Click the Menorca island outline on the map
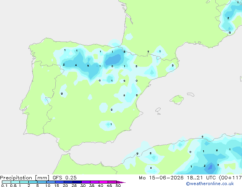242x187 pixels. click(x=190, y=94)
